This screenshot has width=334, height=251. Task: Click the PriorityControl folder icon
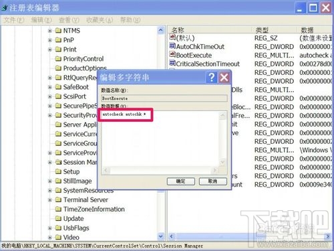point(58,59)
